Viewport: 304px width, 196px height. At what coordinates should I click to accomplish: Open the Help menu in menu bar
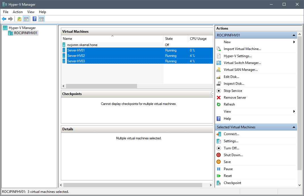point(42,12)
